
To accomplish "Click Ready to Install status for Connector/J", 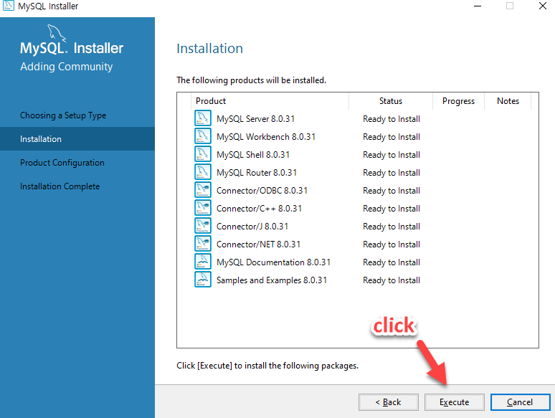I will click(392, 227).
